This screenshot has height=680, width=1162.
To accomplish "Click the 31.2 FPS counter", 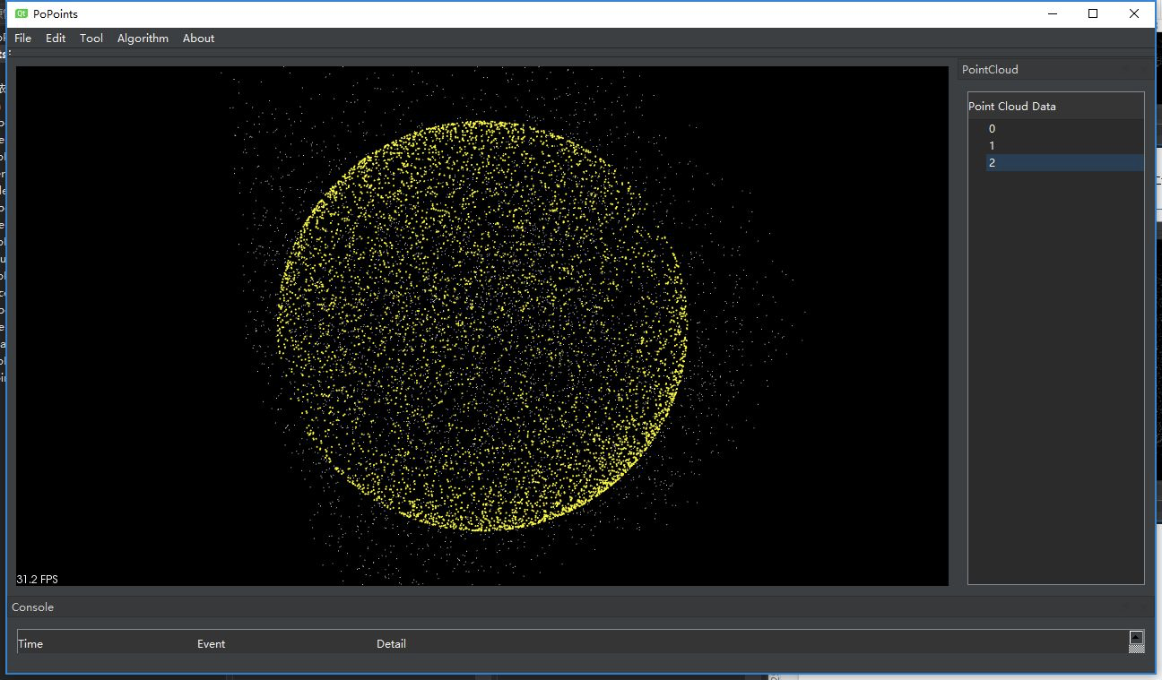I will (x=38, y=580).
